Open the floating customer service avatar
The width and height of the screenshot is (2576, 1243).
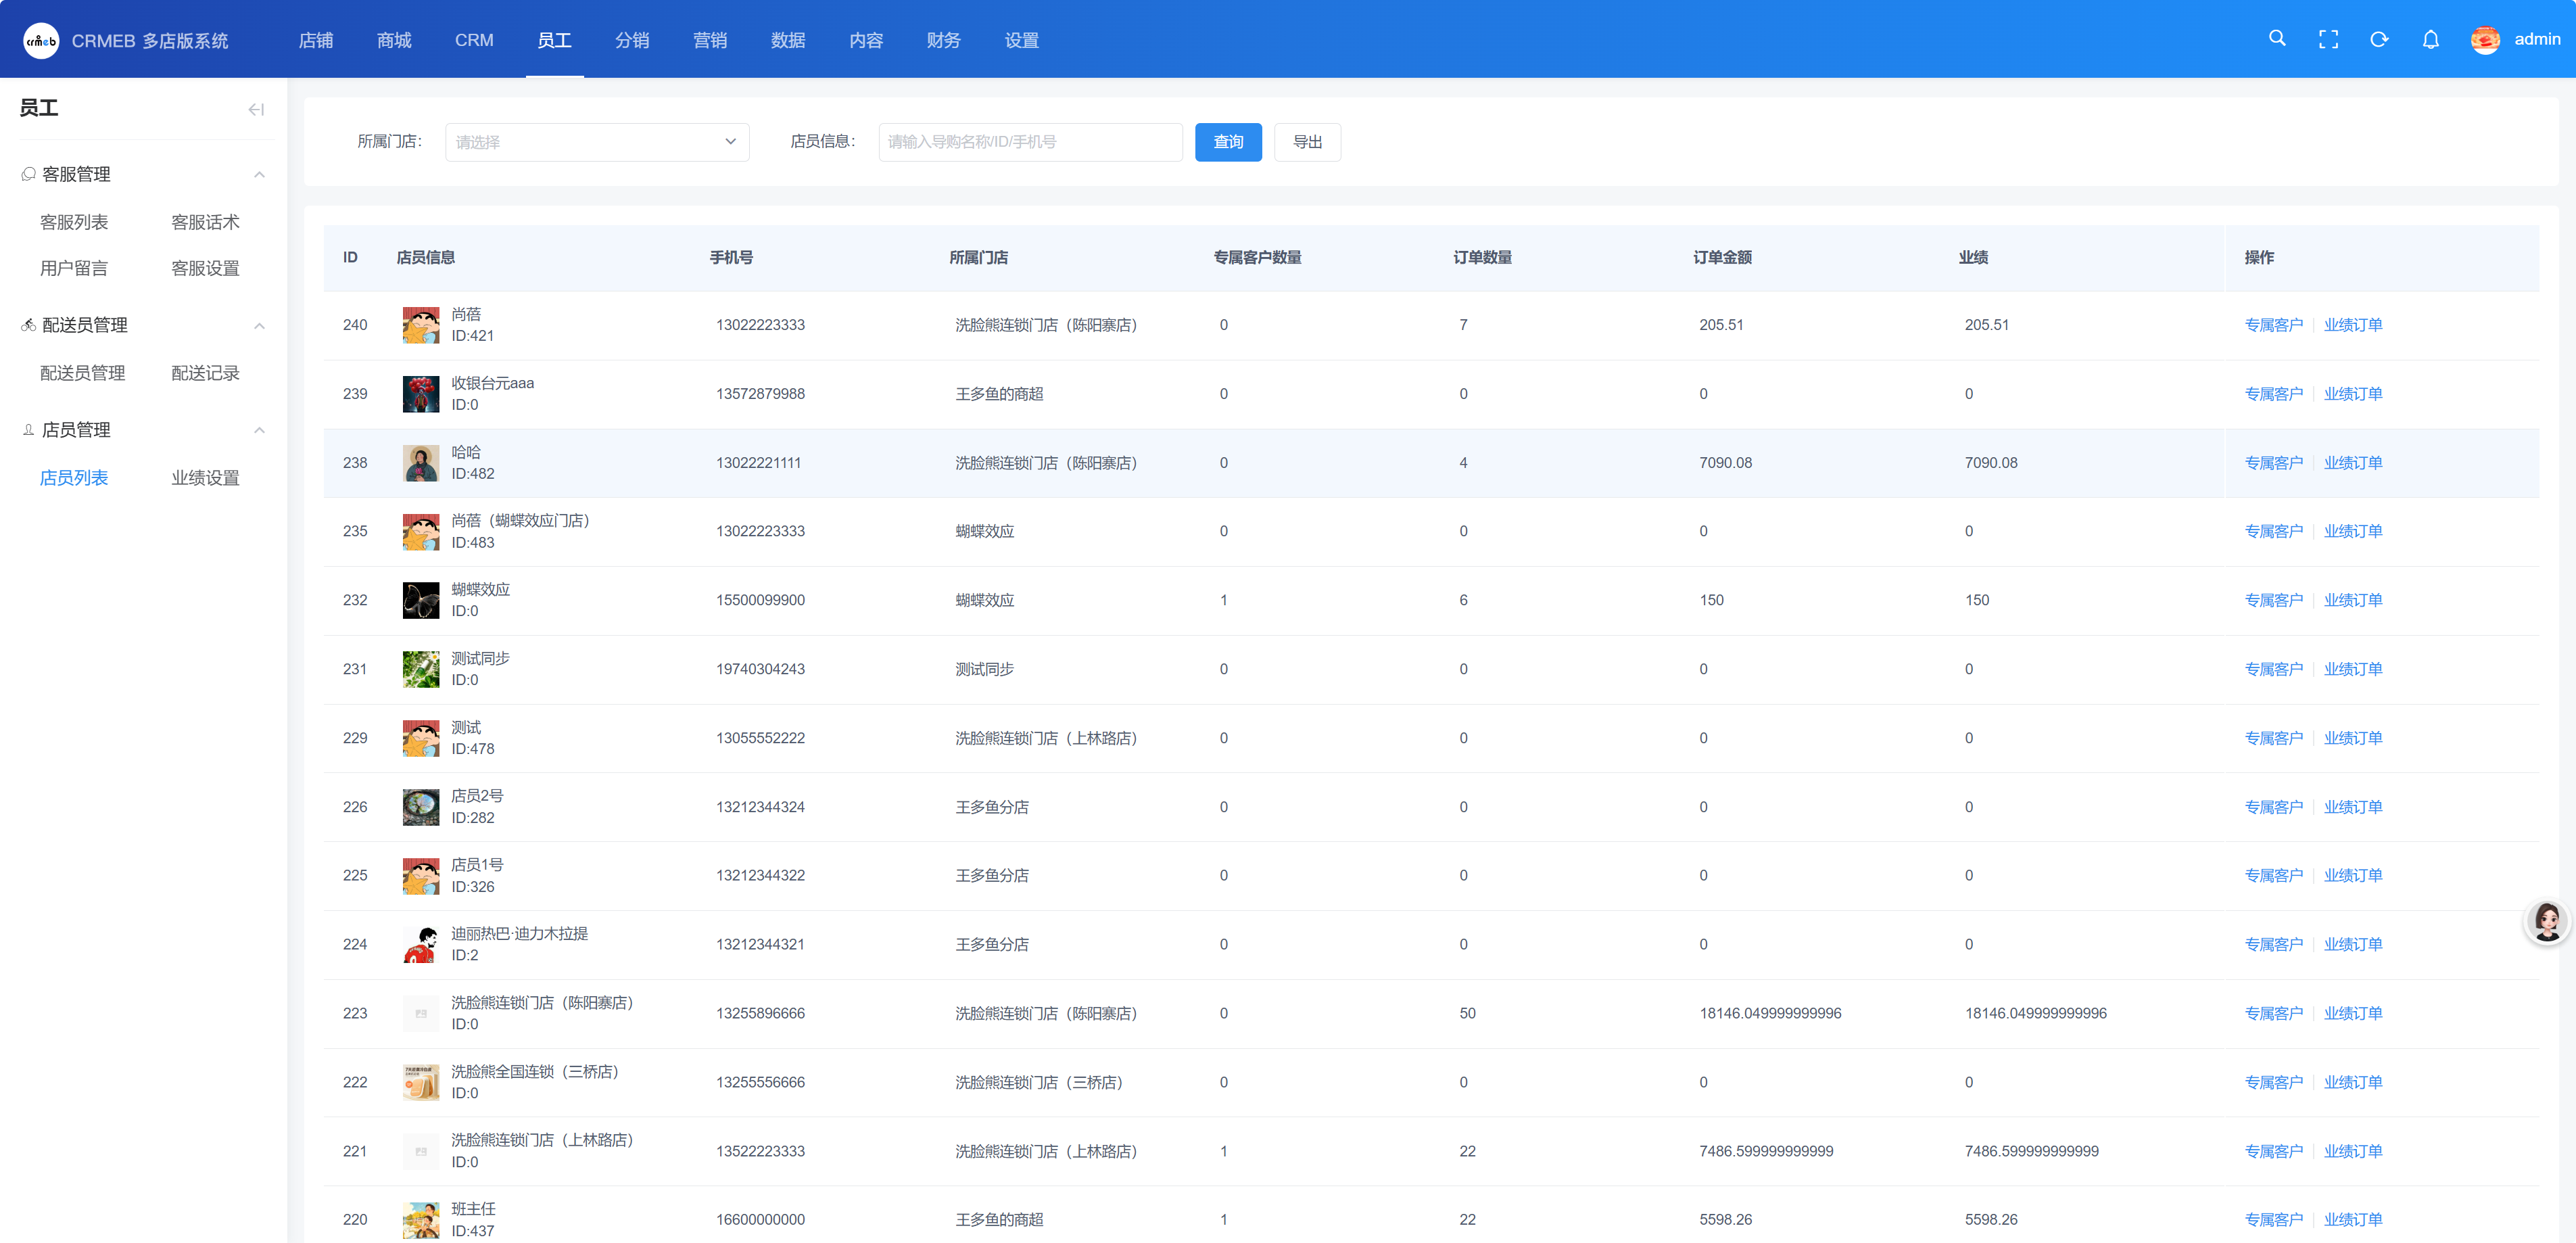tap(2546, 921)
